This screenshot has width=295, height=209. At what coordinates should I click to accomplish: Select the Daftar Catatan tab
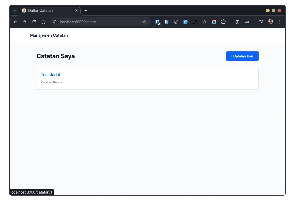(x=47, y=10)
